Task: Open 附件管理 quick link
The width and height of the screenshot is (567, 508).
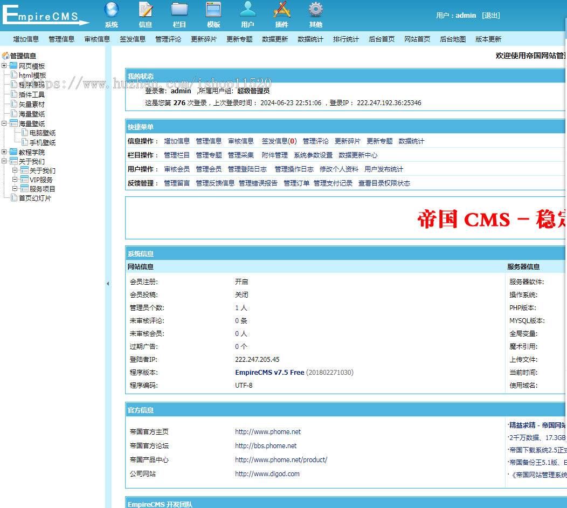Action: click(x=274, y=155)
